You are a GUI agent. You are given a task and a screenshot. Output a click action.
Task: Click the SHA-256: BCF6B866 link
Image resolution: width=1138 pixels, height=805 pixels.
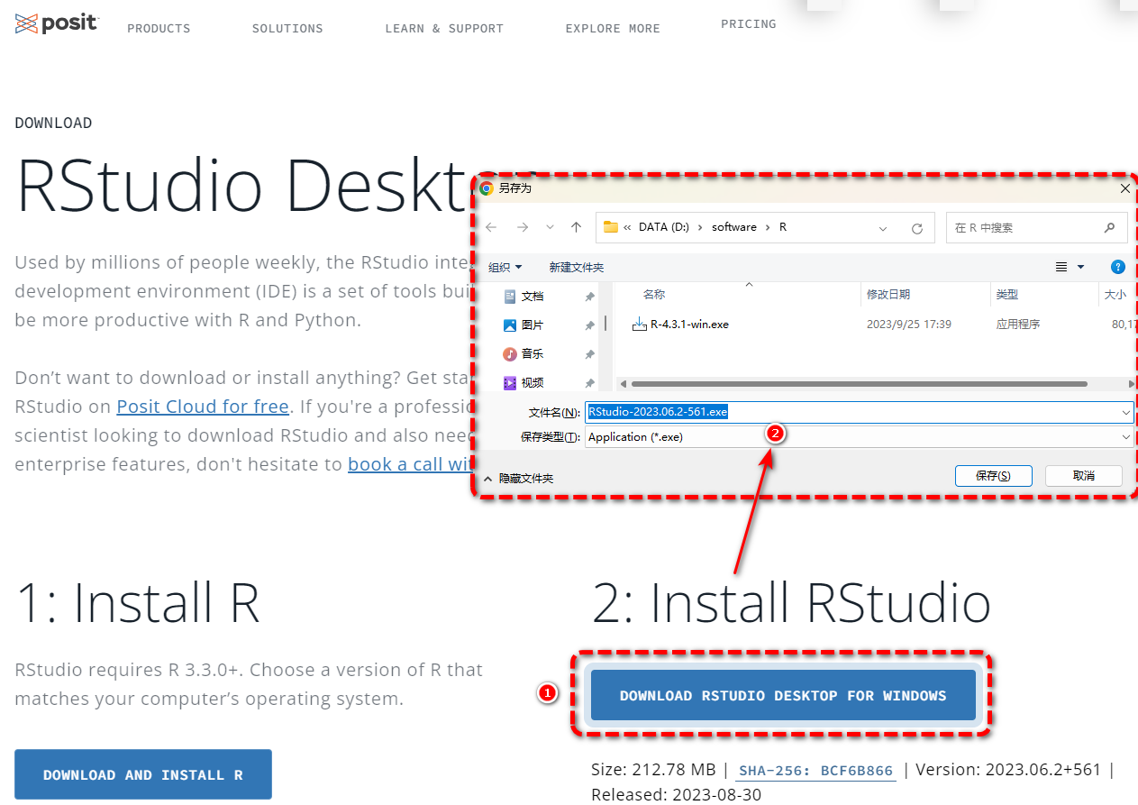(x=815, y=771)
